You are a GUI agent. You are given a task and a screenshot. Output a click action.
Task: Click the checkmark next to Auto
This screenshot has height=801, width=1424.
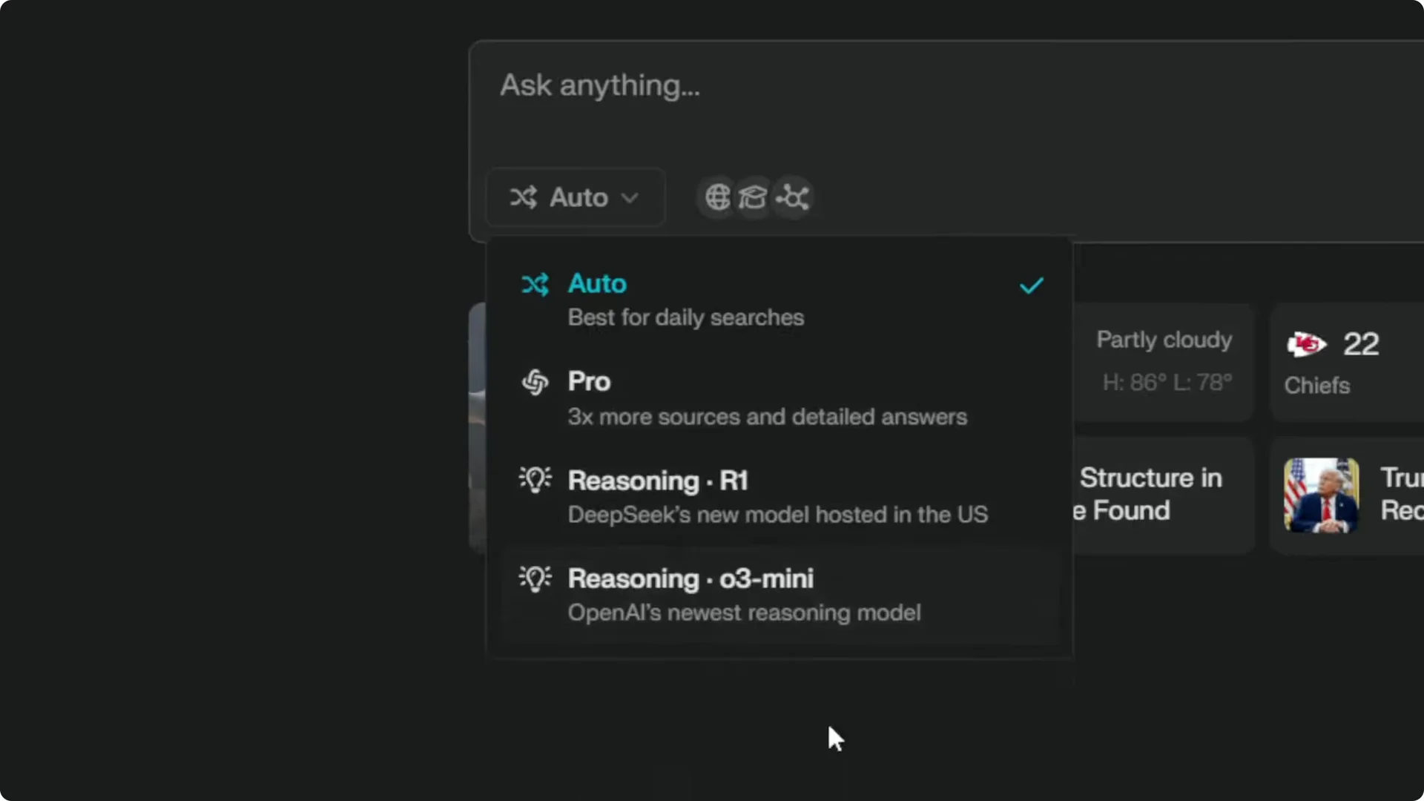pyautogui.click(x=1032, y=286)
